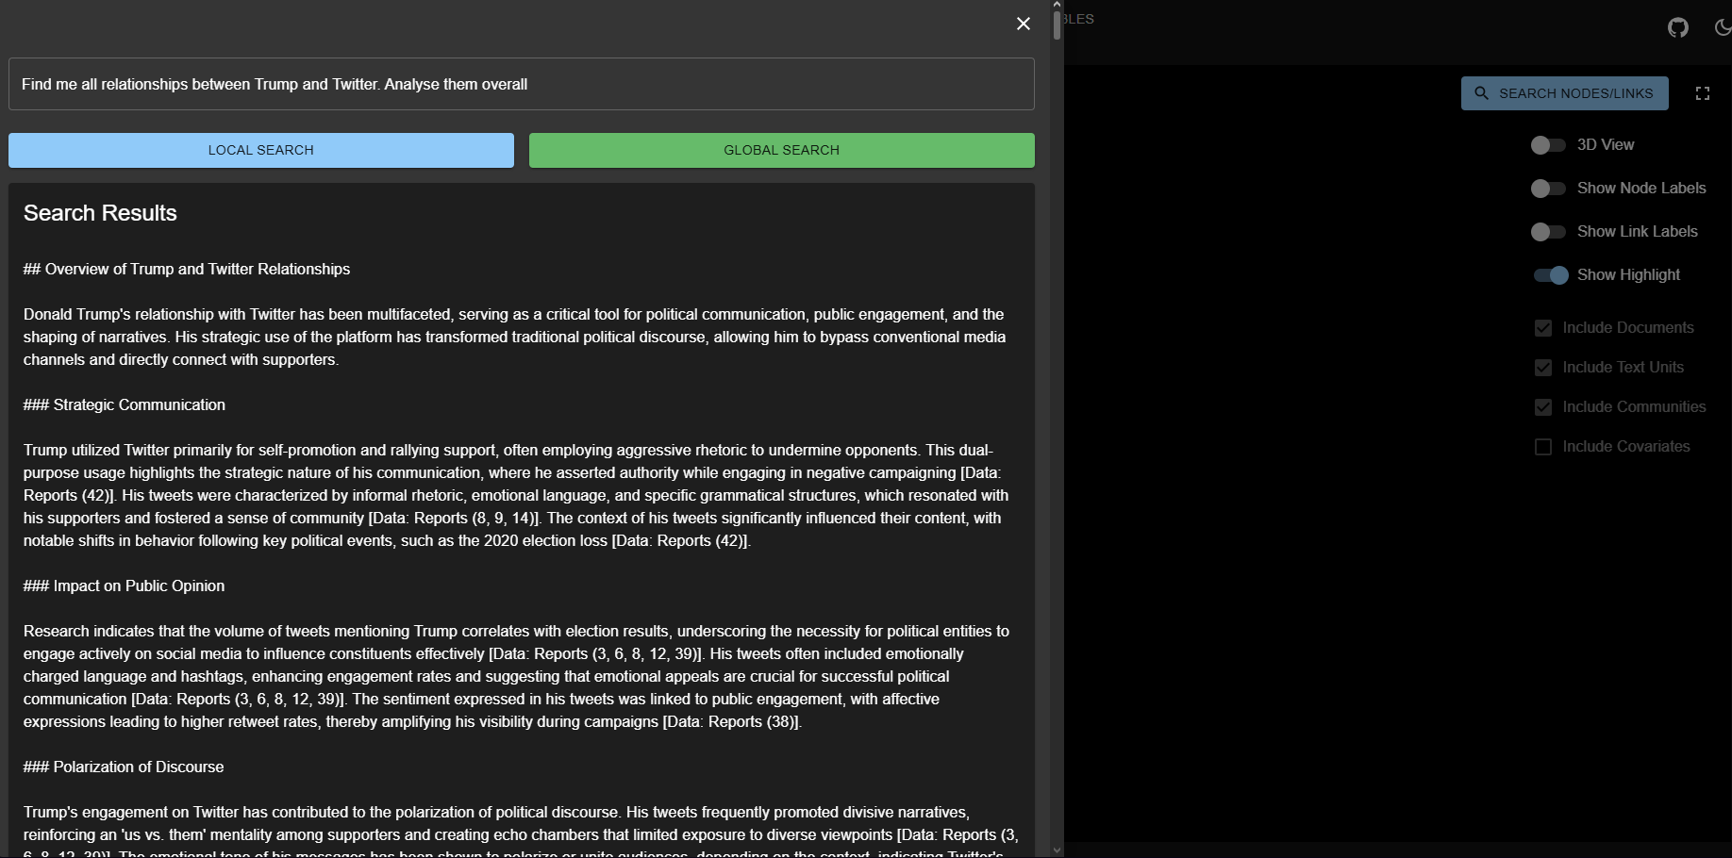This screenshot has height=858, width=1732.
Task: Uncheck the Include Documents checkbox
Action: pyautogui.click(x=1543, y=328)
